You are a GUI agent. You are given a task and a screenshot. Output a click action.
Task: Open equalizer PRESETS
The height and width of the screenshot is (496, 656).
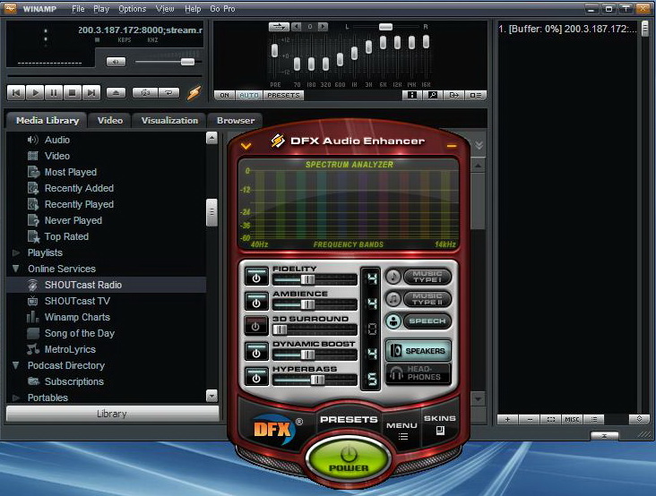(x=284, y=95)
